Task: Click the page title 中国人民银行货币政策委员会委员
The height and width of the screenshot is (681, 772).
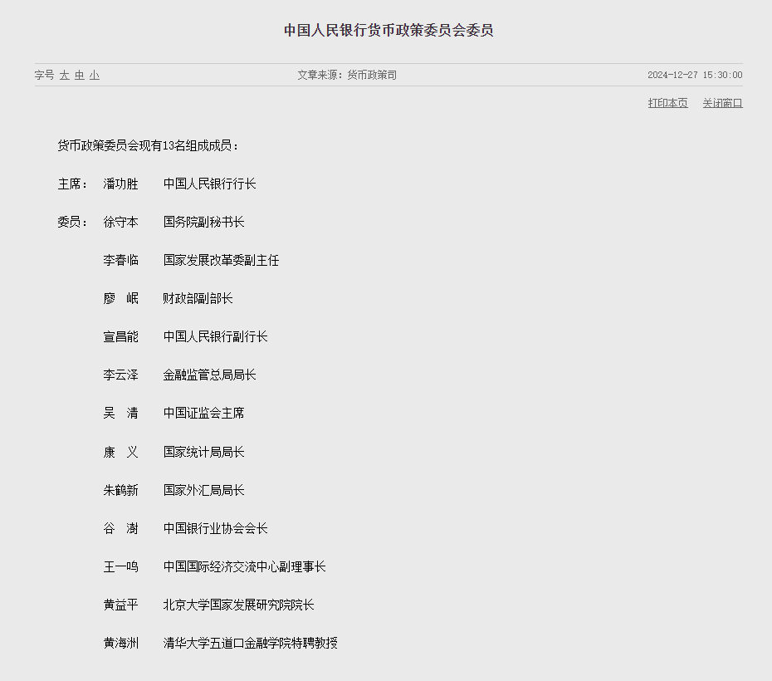Action: [x=388, y=31]
